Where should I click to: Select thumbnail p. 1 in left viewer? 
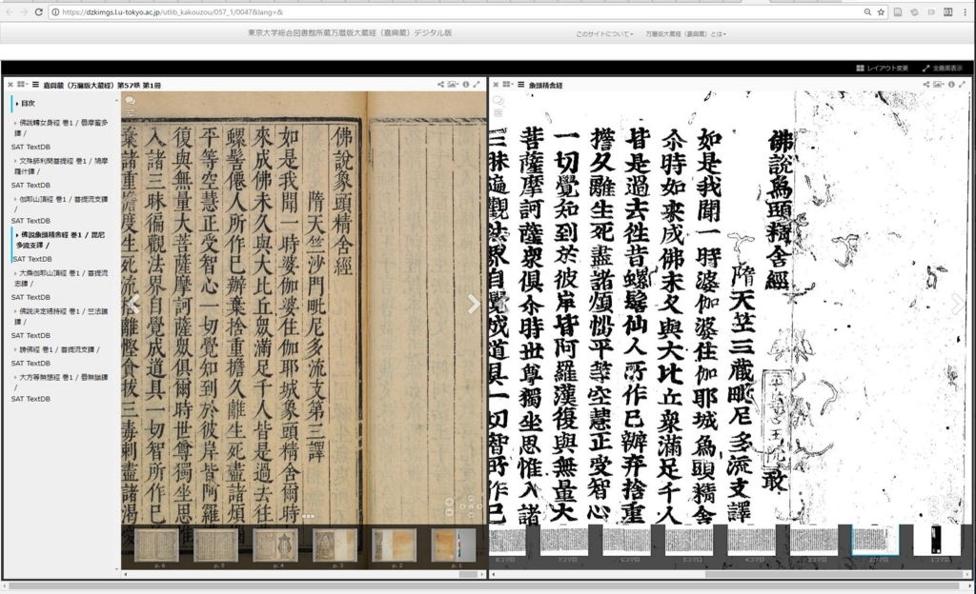point(454,545)
